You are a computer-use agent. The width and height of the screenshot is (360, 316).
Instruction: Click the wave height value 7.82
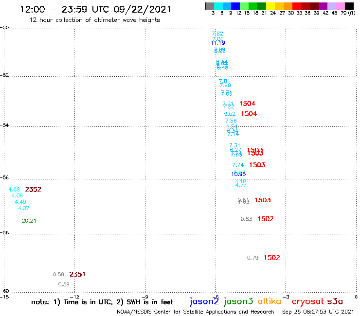tap(217, 34)
